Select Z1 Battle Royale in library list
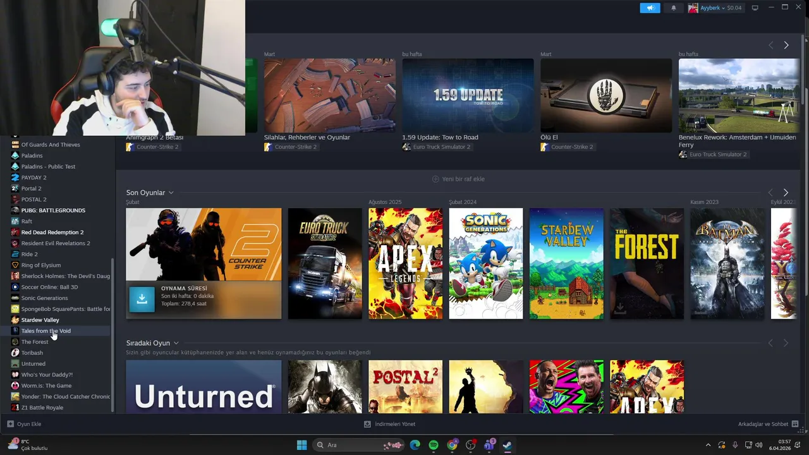 (x=42, y=408)
